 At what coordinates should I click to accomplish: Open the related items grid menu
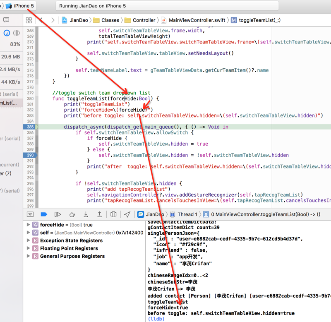pos(29,20)
